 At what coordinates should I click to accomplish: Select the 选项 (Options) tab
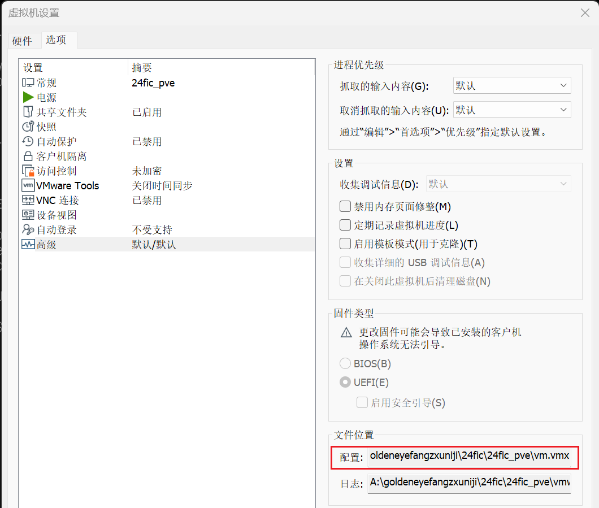57,40
